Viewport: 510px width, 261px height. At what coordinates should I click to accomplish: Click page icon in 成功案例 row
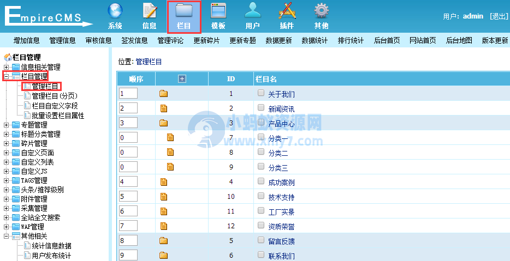(x=164, y=182)
